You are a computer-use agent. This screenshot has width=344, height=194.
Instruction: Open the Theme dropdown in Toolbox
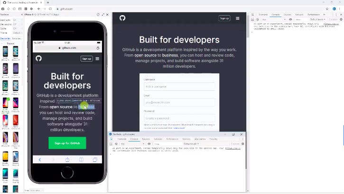18,33
